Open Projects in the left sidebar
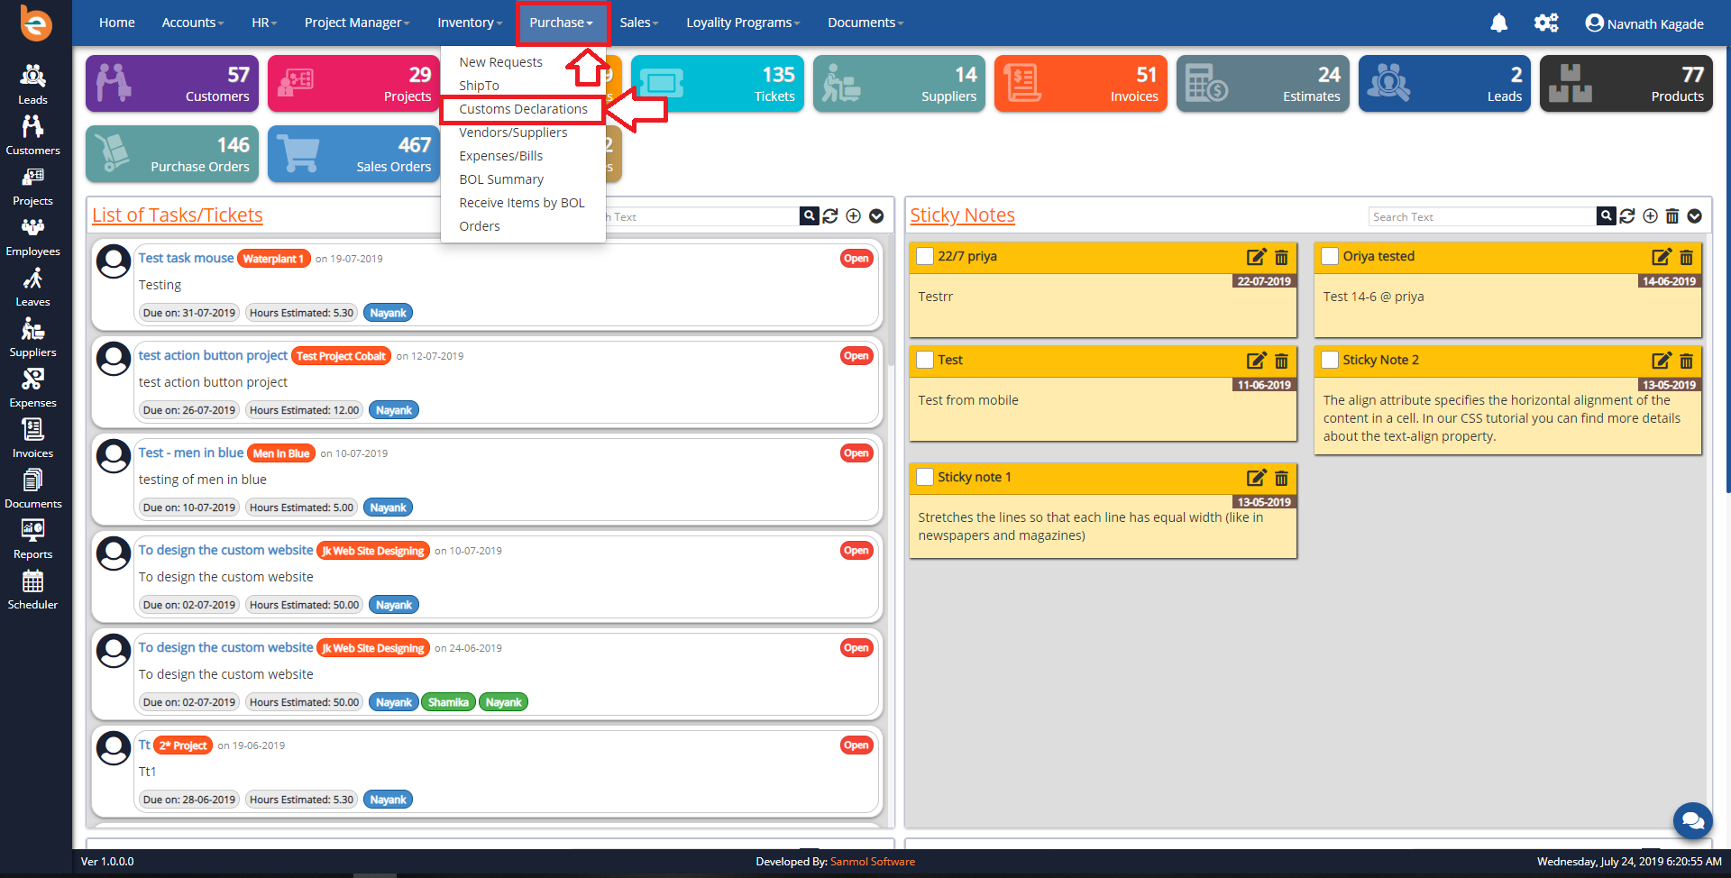Screen dimensions: 1731x878 click(x=32, y=185)
